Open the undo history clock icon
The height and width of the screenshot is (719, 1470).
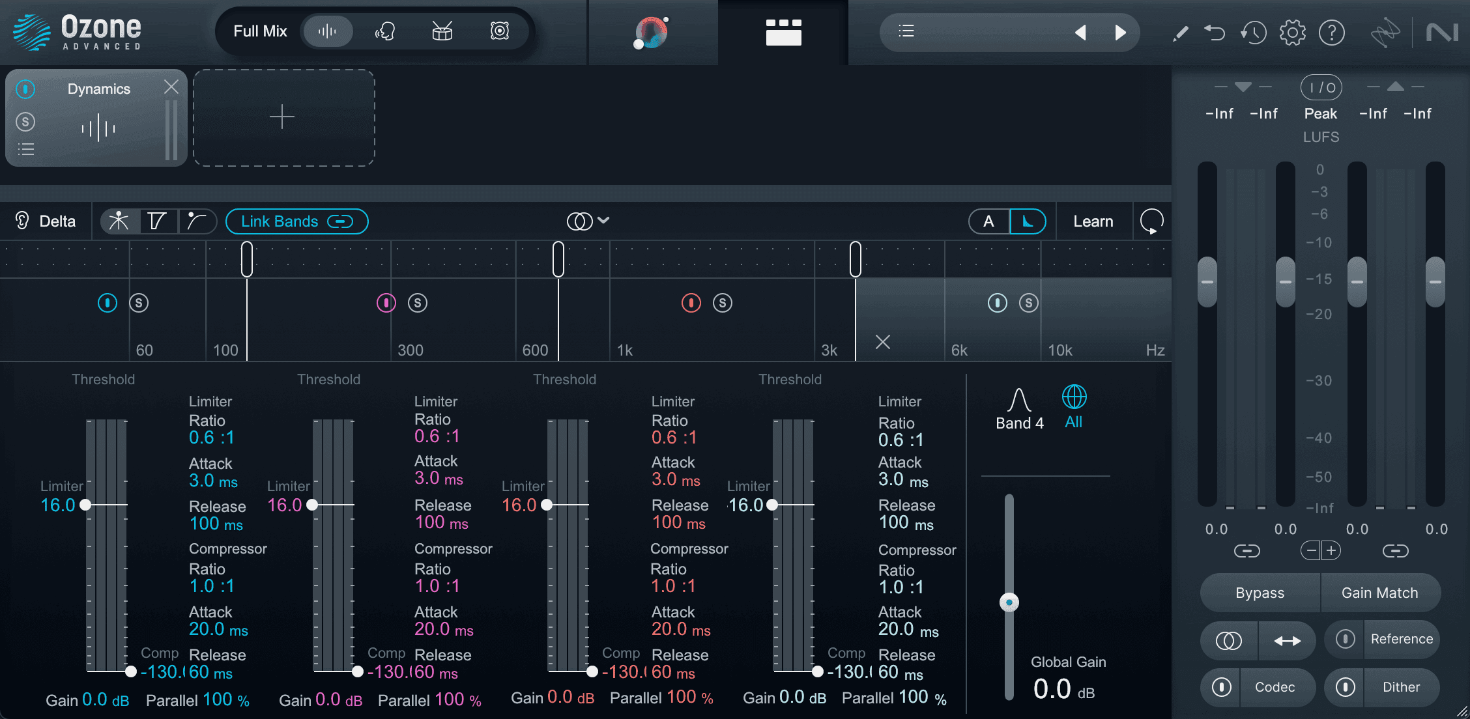pos(1253,32)
